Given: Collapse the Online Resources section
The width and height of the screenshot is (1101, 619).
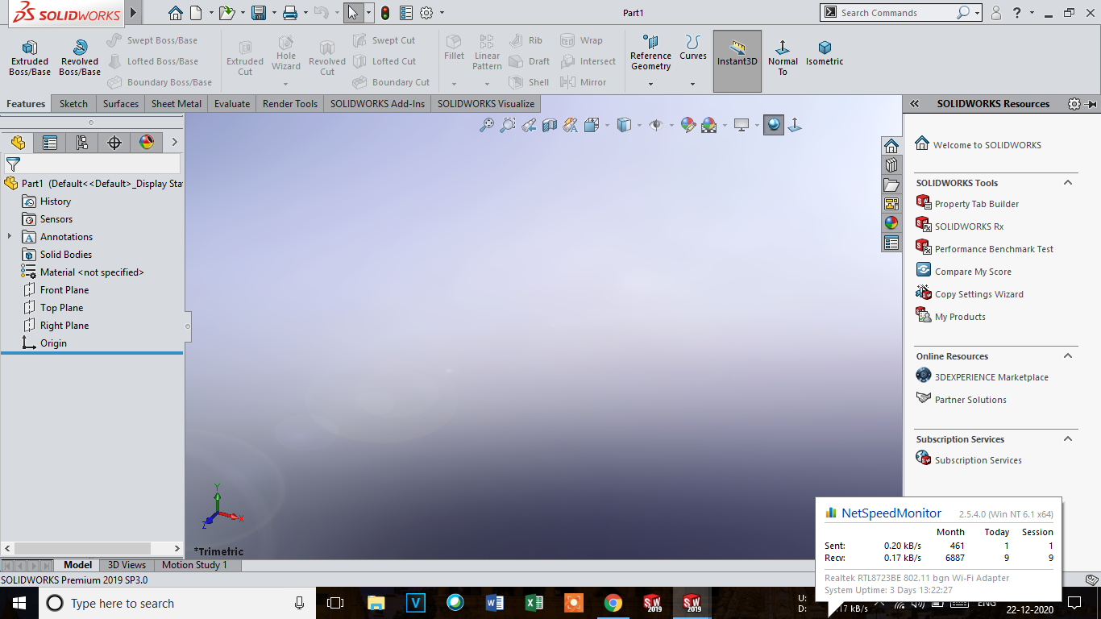Looking at the screenshot, I should [x=1068, y=356].
